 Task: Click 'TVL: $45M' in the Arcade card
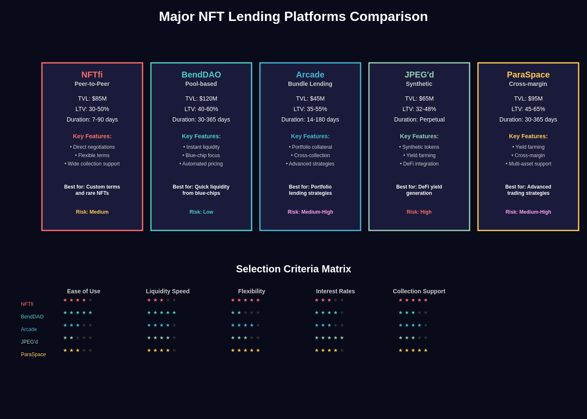(310, 98)
